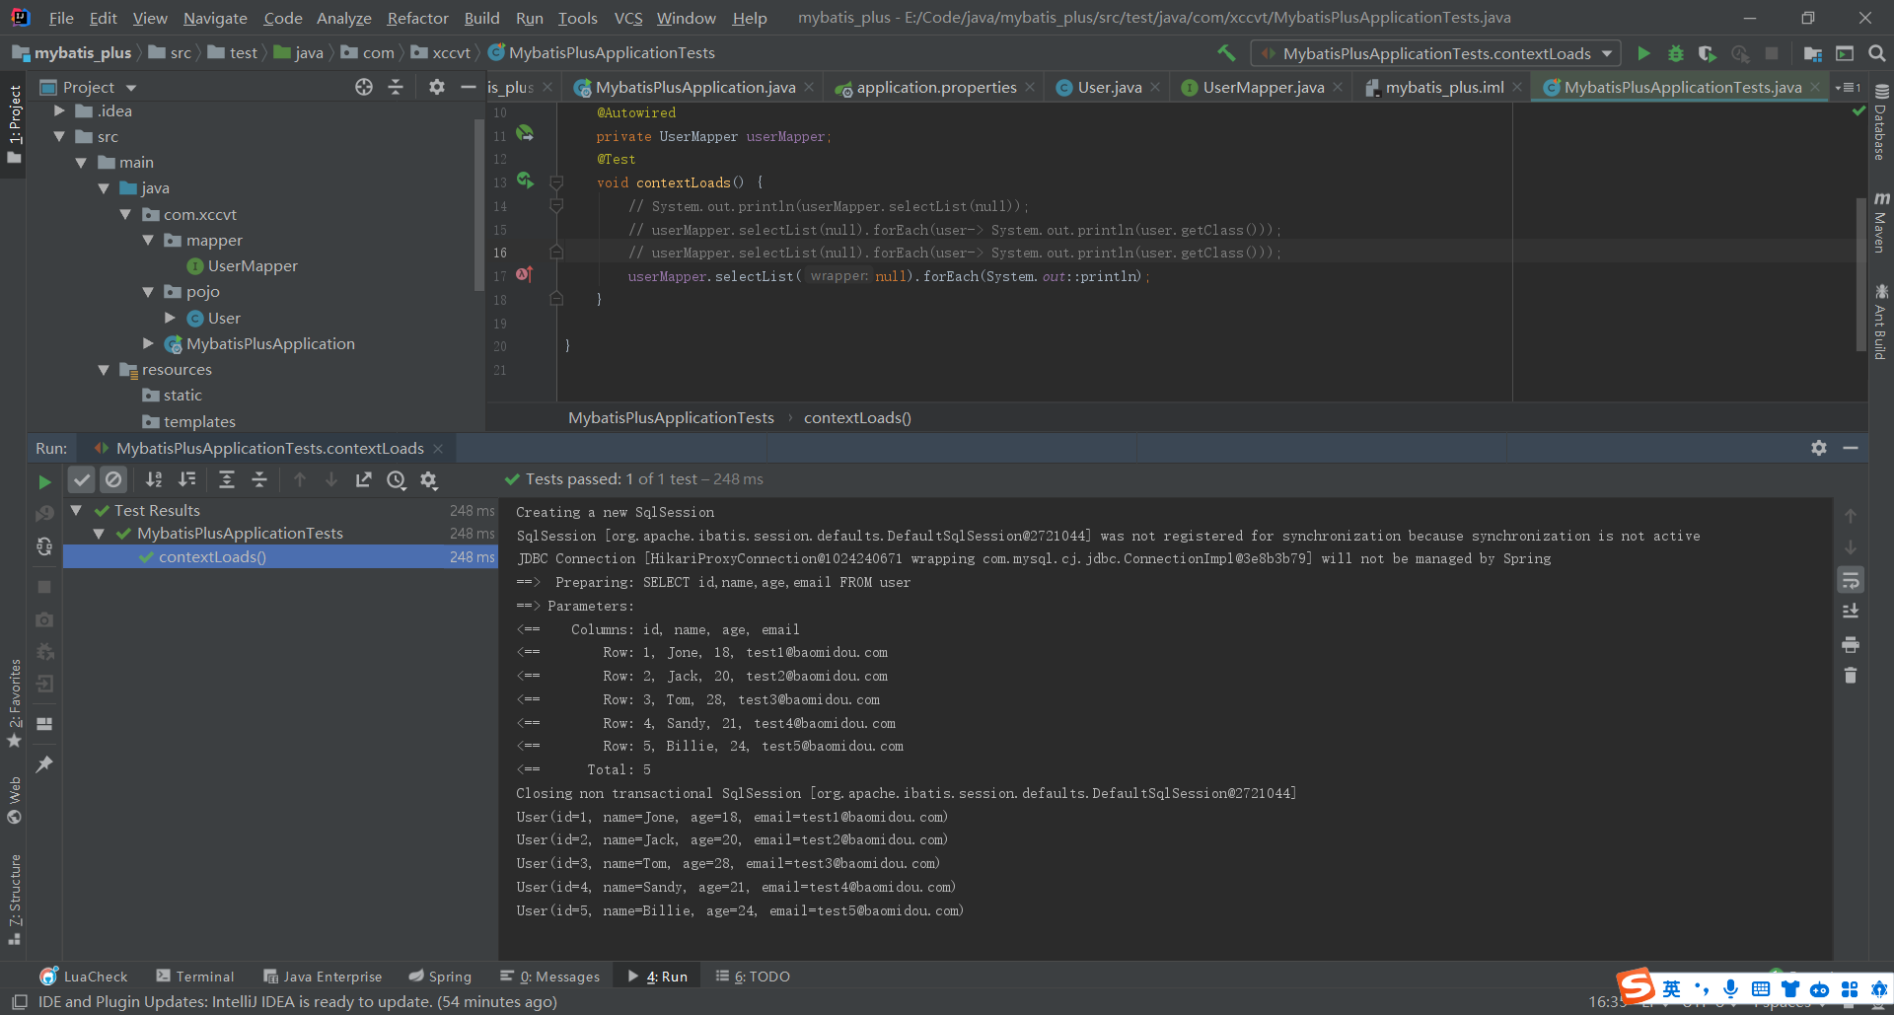
Task: Open the Terminal tool window
Action: pyautogui.click(x=195, y=977)
